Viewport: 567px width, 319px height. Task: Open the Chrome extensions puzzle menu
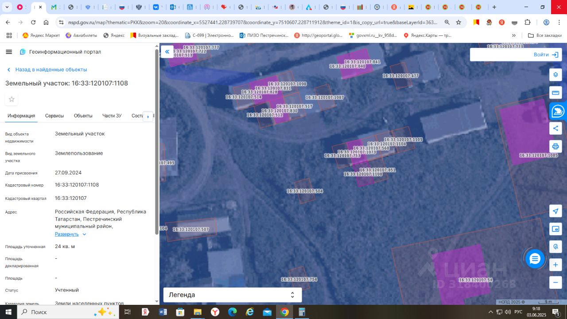pos(527,23)
